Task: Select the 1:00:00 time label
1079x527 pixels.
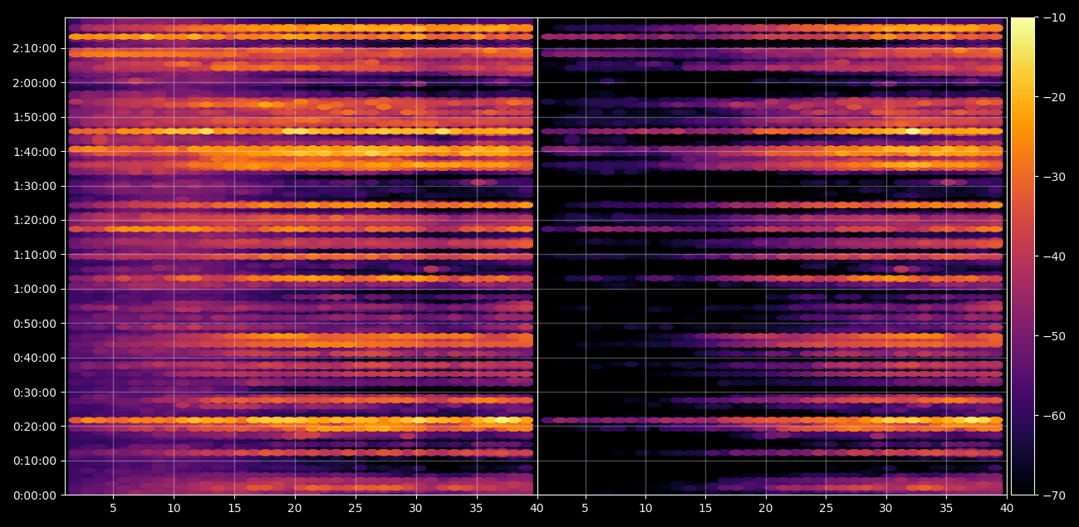Action: point(34,289)
